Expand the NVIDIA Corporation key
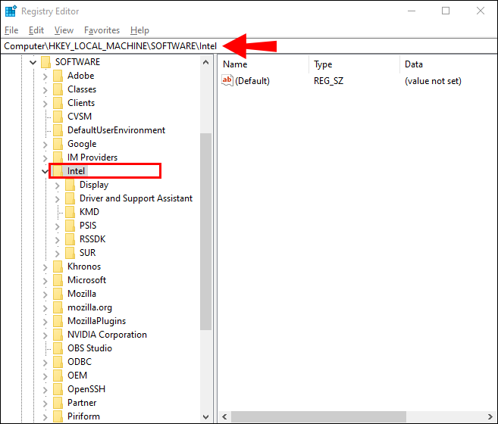Image resolution: width=498 pixels, height=424 pixels. tap(45, 335)
